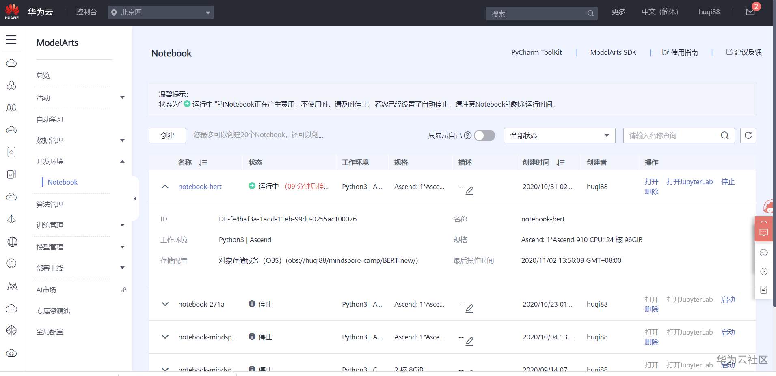Open the question mark help icon

coord(764,271)
